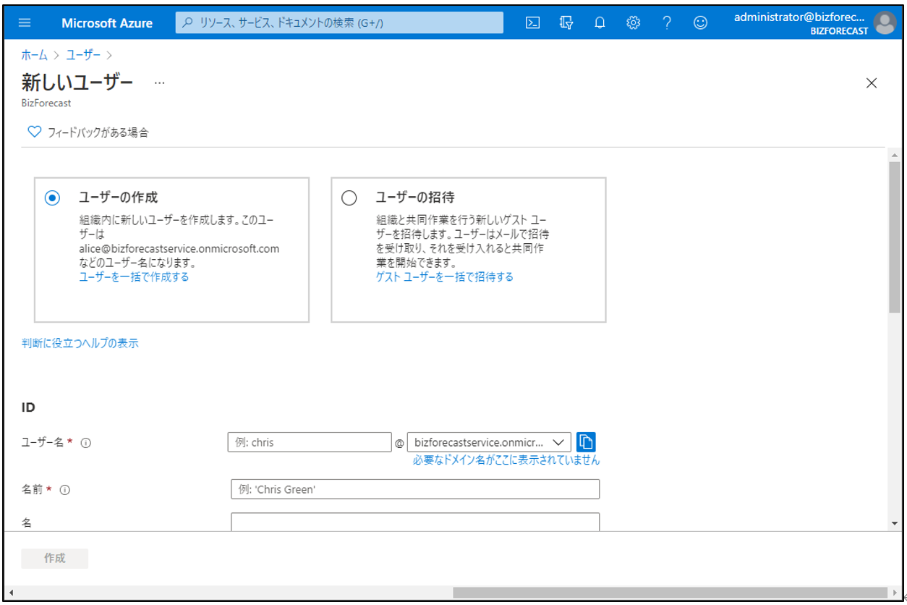Click the help question mark icon
The height and width of the screenshot is (605, 907).
click(667, 22)
